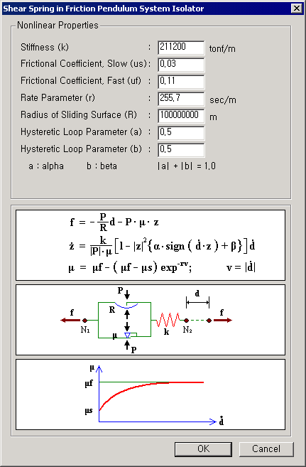Click node N2 in the isolator diagram

186,321
